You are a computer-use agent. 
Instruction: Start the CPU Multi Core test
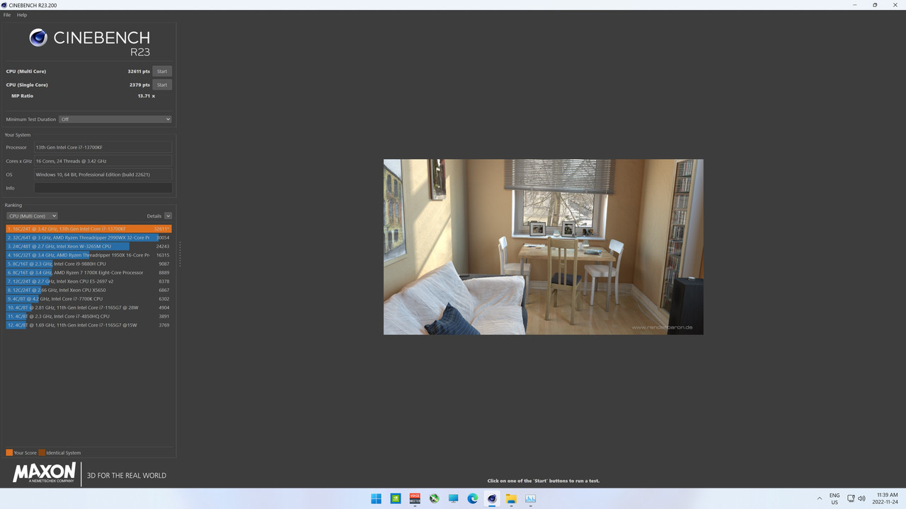tap(162, 71)
